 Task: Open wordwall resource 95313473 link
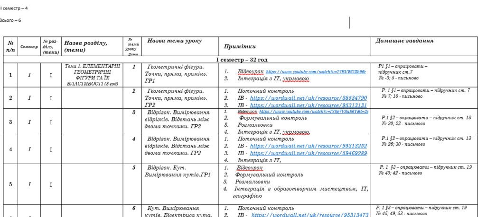[x=309, y=215]
